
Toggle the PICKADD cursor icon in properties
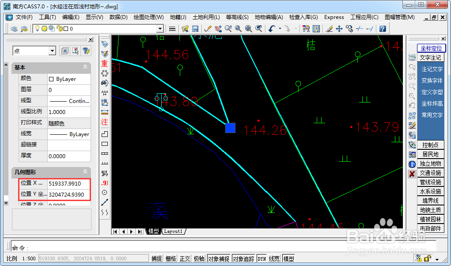[76, 51]
